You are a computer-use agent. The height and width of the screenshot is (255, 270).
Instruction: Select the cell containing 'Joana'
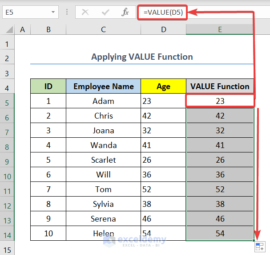[x=103, y=131]
